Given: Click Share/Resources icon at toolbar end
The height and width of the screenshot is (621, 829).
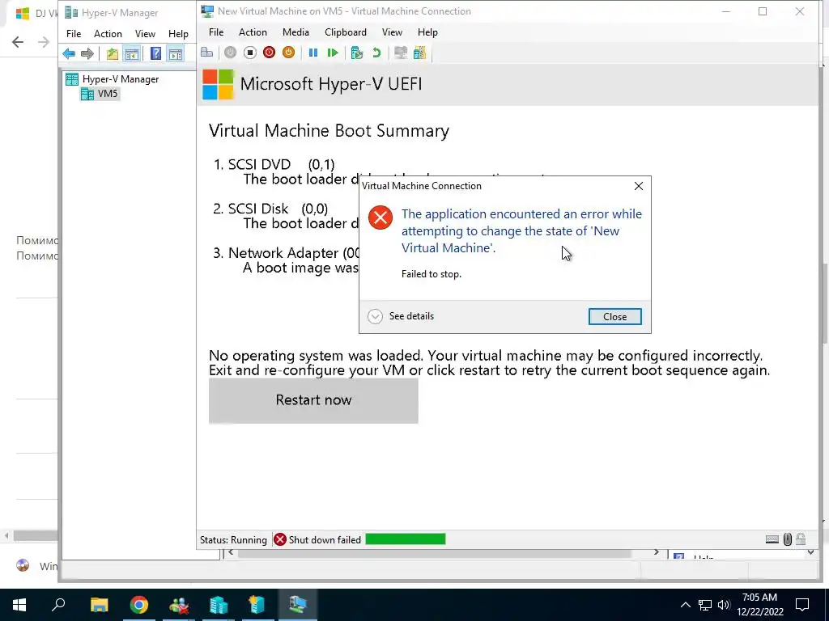Looking at the screenshot, I should 420,53.
